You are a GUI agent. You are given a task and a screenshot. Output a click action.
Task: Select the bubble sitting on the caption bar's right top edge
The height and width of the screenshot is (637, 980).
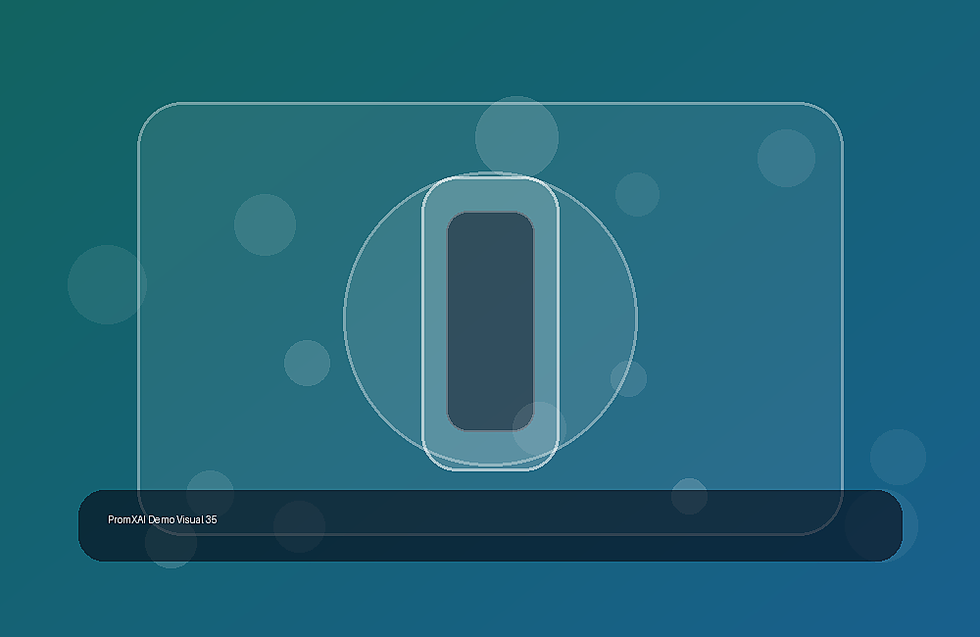[689, 496]
